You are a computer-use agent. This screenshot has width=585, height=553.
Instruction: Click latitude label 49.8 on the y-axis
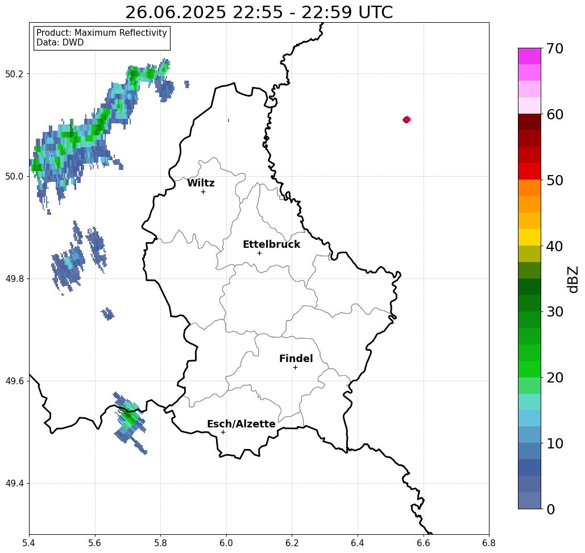click(x=14, y=279)
